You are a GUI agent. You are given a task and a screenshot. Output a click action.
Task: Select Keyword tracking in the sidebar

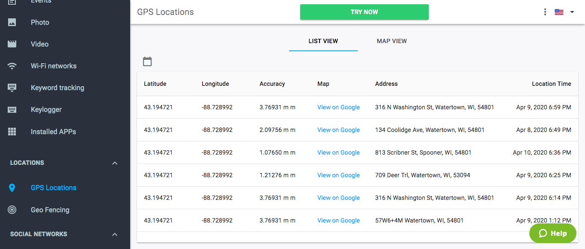click(x=57, y=88)
